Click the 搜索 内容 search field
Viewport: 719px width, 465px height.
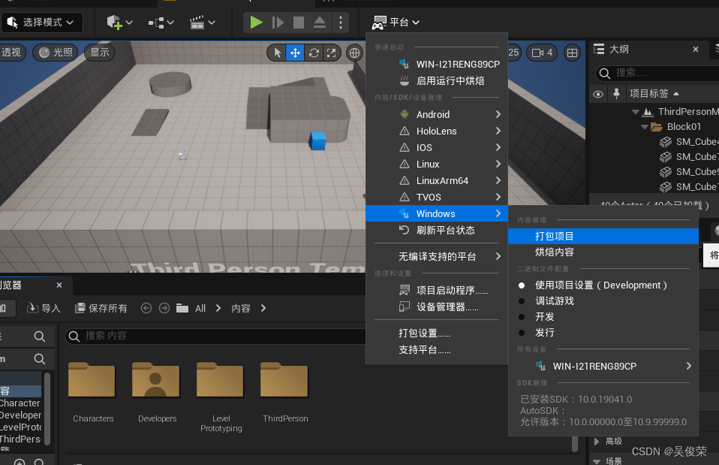click(x=150, y=336)
